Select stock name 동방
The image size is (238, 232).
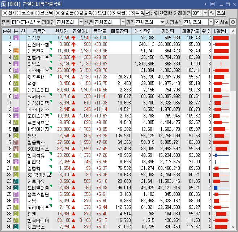(32, 136)
